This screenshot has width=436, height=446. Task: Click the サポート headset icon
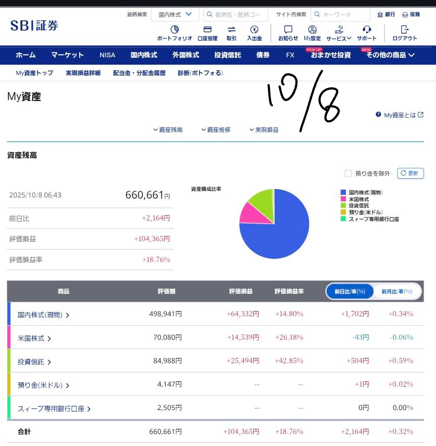pyautogui.click(x=367, y=30)
